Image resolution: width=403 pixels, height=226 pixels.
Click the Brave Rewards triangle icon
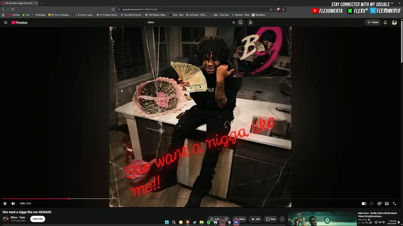[283, 9]
